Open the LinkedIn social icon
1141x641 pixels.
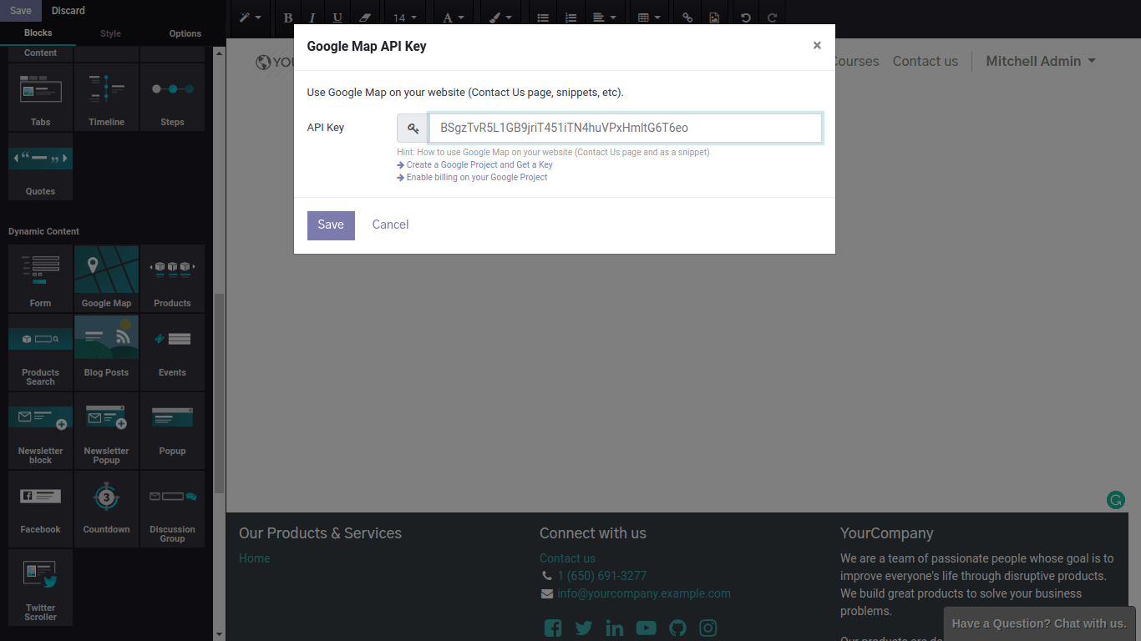(614, 628)
